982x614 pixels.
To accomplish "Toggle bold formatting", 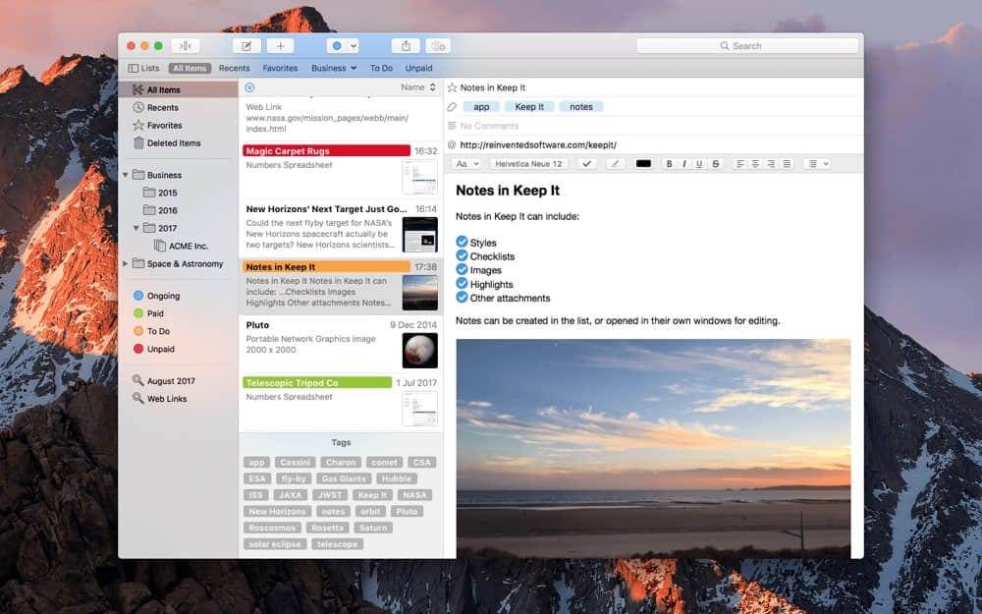I will 669,163.
